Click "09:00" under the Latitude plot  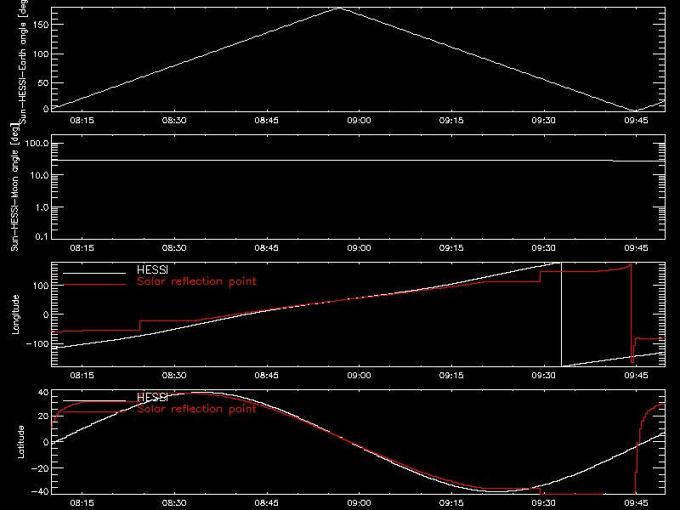pos(359,503)
